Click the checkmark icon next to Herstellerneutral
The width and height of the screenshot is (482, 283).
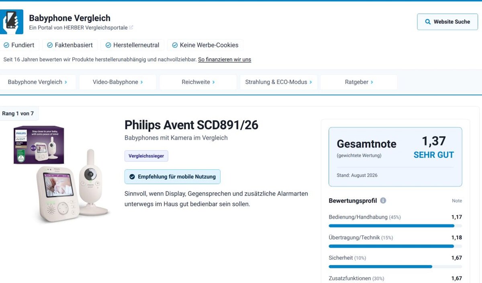(108, 45)
